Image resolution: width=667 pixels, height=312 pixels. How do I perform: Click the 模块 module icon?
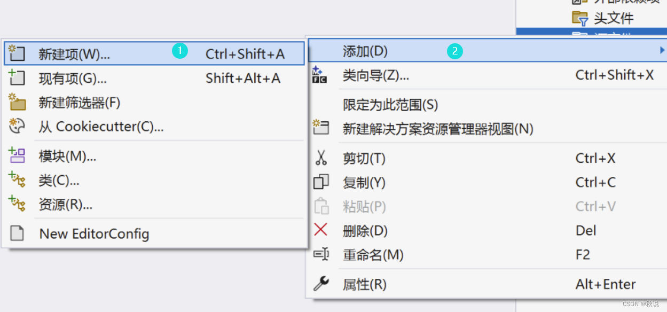tap(17, 155)
